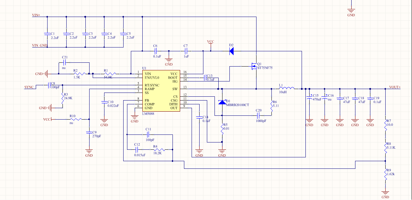Select diode D1 MBRB20100CT symbol
The width and height of the screenshot is (412, 200).
(x=222, y=102)
